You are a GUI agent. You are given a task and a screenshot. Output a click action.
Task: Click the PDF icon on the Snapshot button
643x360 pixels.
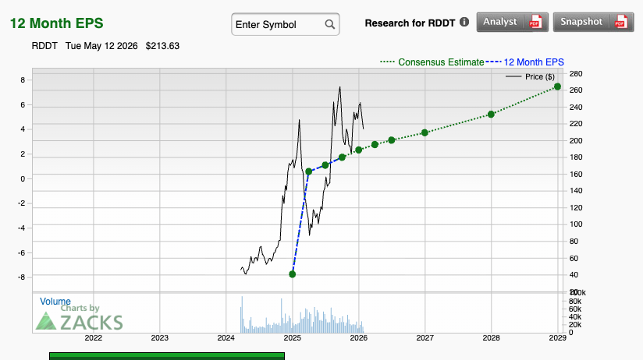621,22
